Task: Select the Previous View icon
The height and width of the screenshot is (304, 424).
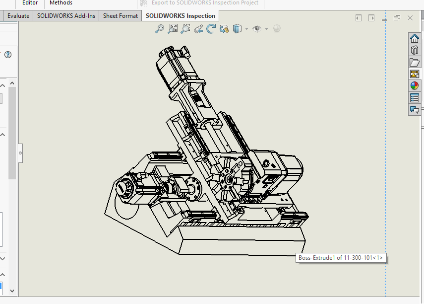Action: (198, 29)
